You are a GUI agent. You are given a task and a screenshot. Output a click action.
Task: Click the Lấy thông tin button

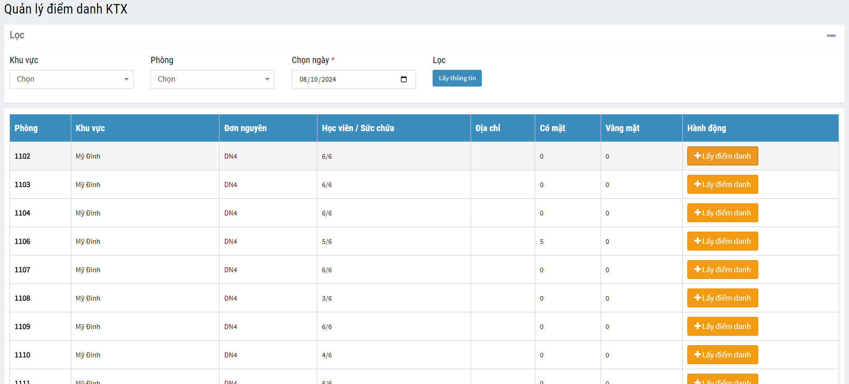[457, 78]
